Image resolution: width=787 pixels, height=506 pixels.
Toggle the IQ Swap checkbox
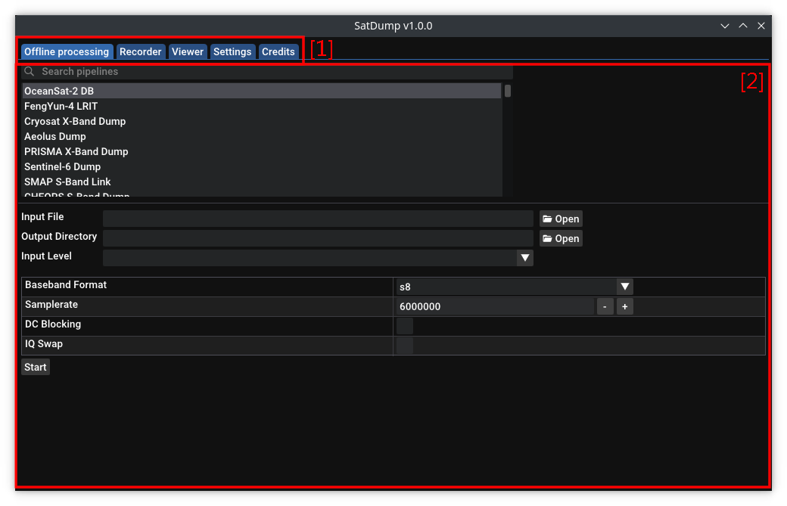pos(405,346)
